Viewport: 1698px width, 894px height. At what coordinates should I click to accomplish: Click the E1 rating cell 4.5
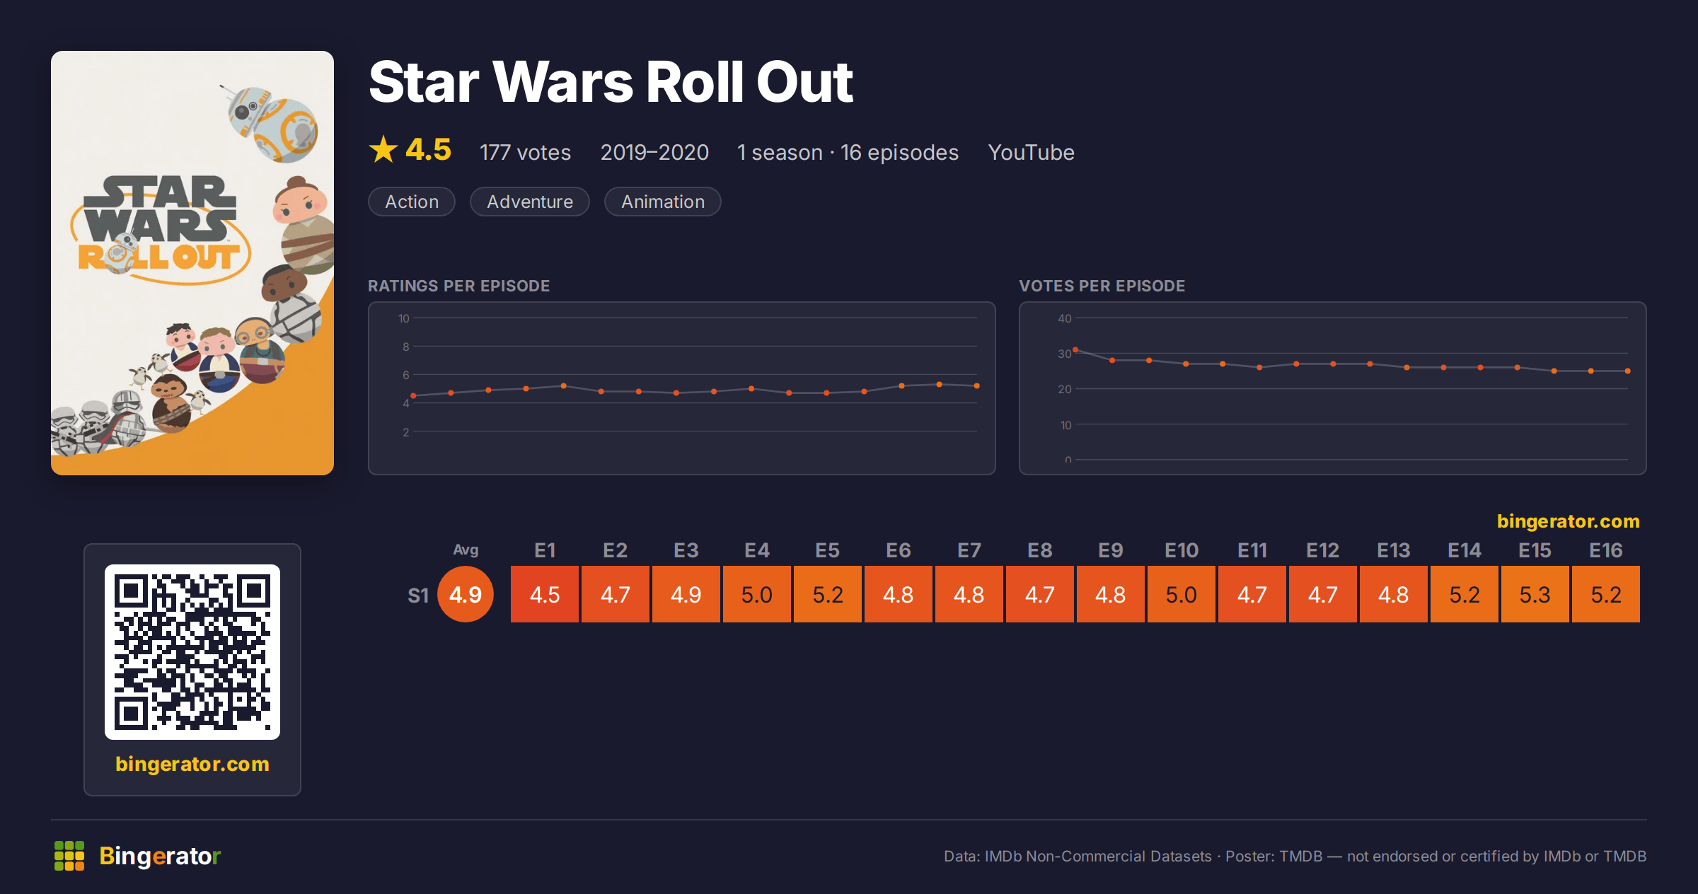pos(545,594)
